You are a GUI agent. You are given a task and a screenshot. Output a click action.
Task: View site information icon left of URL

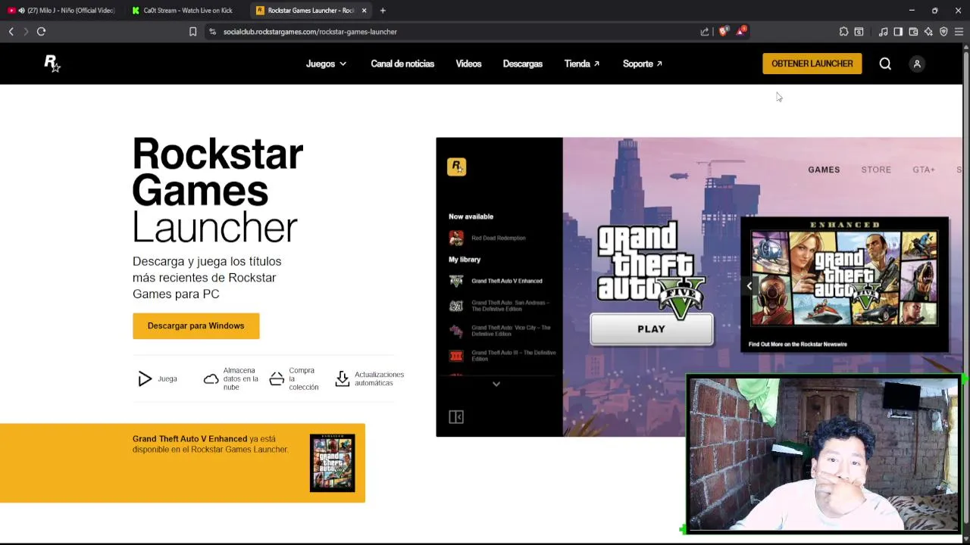pyautogui.click(x=212, y=32)
